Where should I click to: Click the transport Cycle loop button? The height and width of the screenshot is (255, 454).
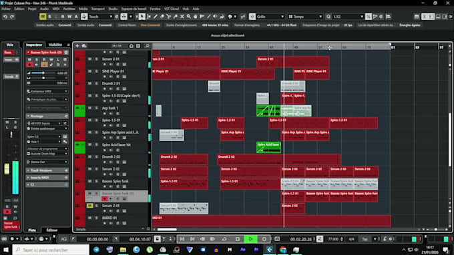click(224, 239)
